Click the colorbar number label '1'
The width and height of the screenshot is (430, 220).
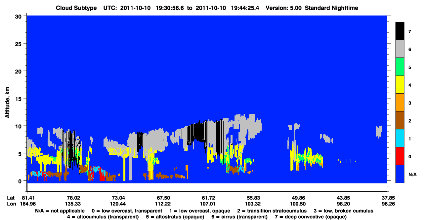pyautogui.click(x=410, y=139)
